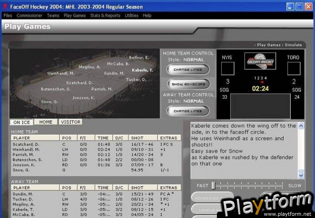Click the FaceOff Hockey title bar icon
Screen dimensions: 315x218
(5, 7)
